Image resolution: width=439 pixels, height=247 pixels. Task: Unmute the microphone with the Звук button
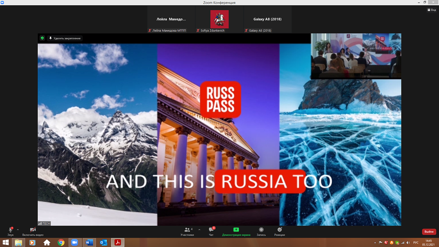coord(11,231)
